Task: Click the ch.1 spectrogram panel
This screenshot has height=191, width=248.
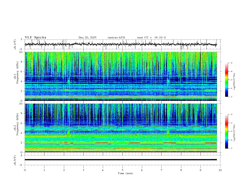Action: point(121,76)
